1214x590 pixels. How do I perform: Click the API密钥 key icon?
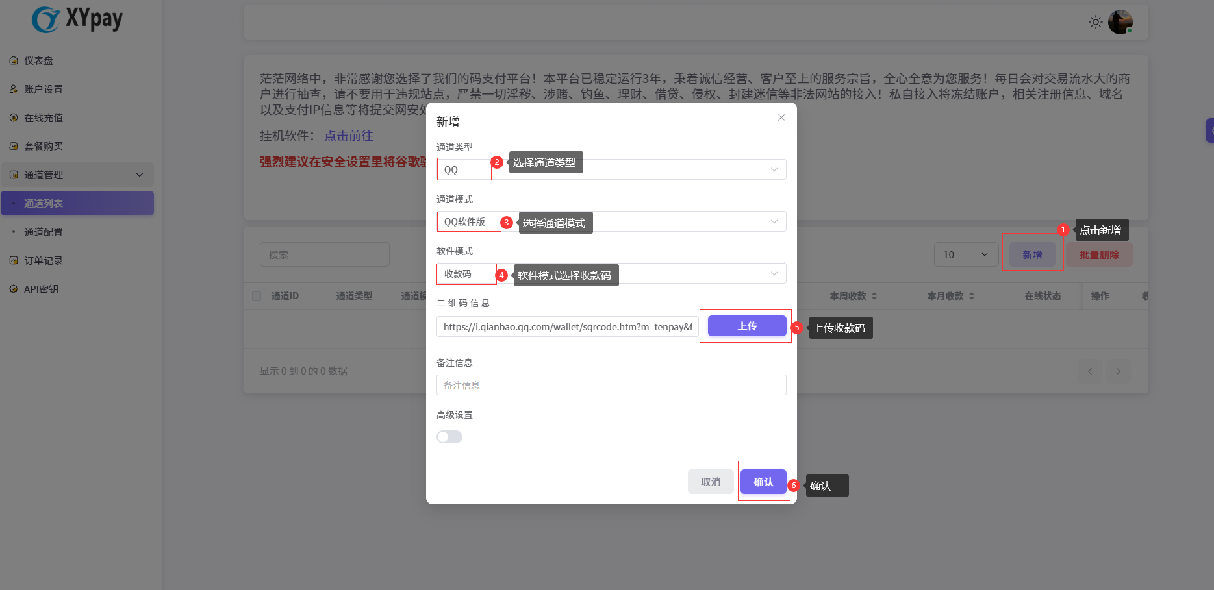(14, 289)
